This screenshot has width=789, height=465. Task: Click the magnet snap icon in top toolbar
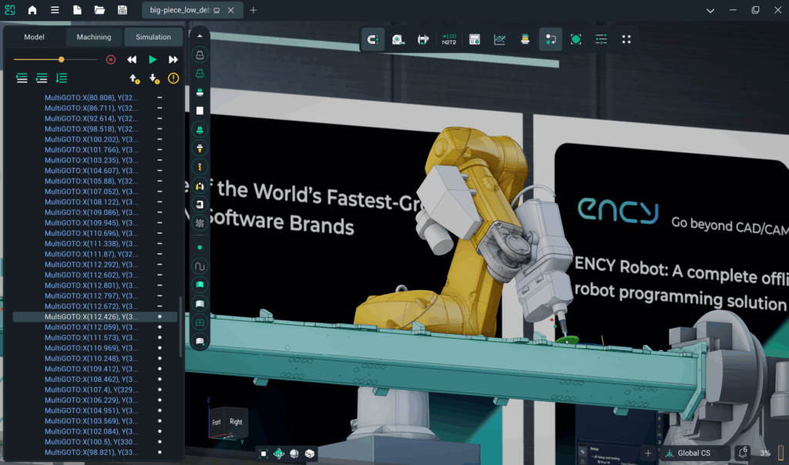click(x=373, y=39)
